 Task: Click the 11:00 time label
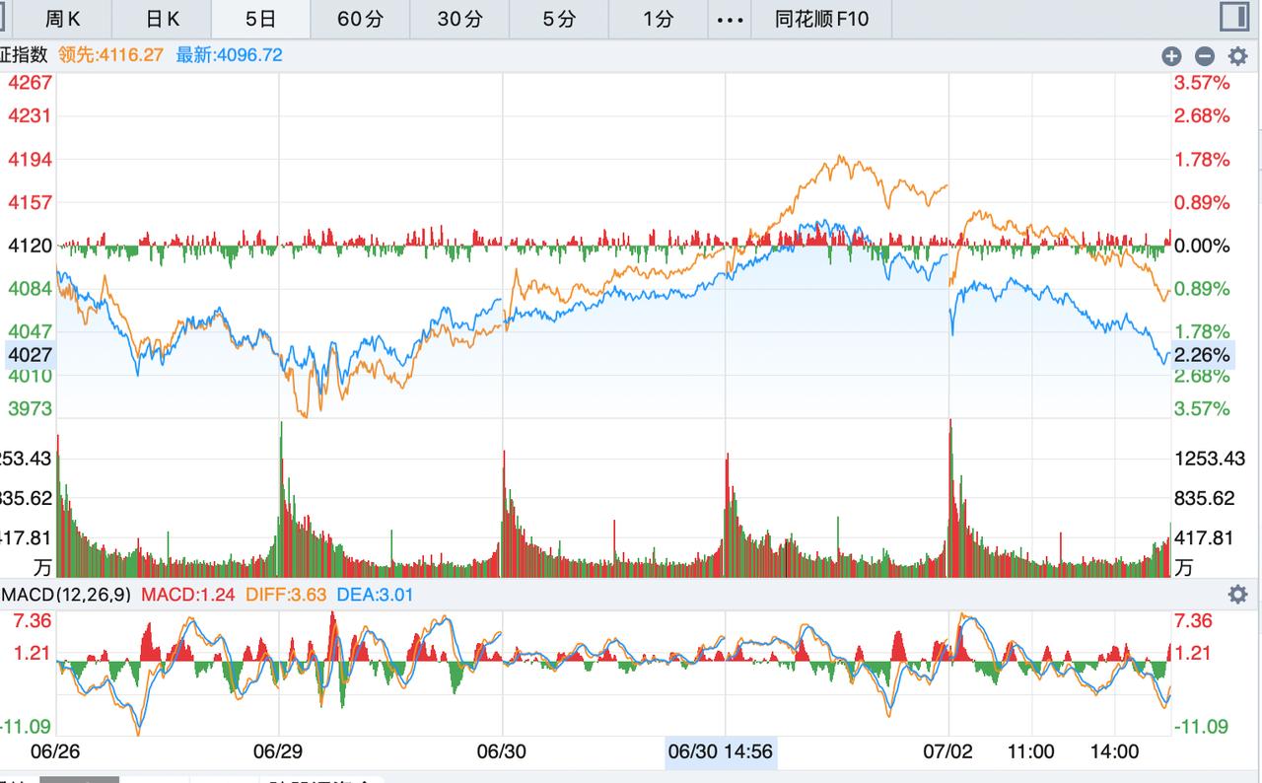pos(1030,751)
